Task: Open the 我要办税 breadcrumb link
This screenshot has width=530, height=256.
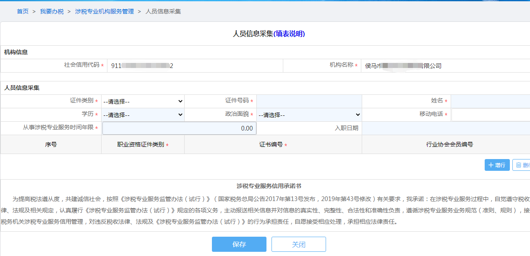Action: click(52, 12)
